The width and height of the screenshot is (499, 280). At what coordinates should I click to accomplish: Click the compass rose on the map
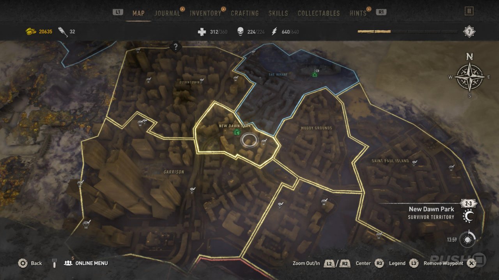click(469, 77)
